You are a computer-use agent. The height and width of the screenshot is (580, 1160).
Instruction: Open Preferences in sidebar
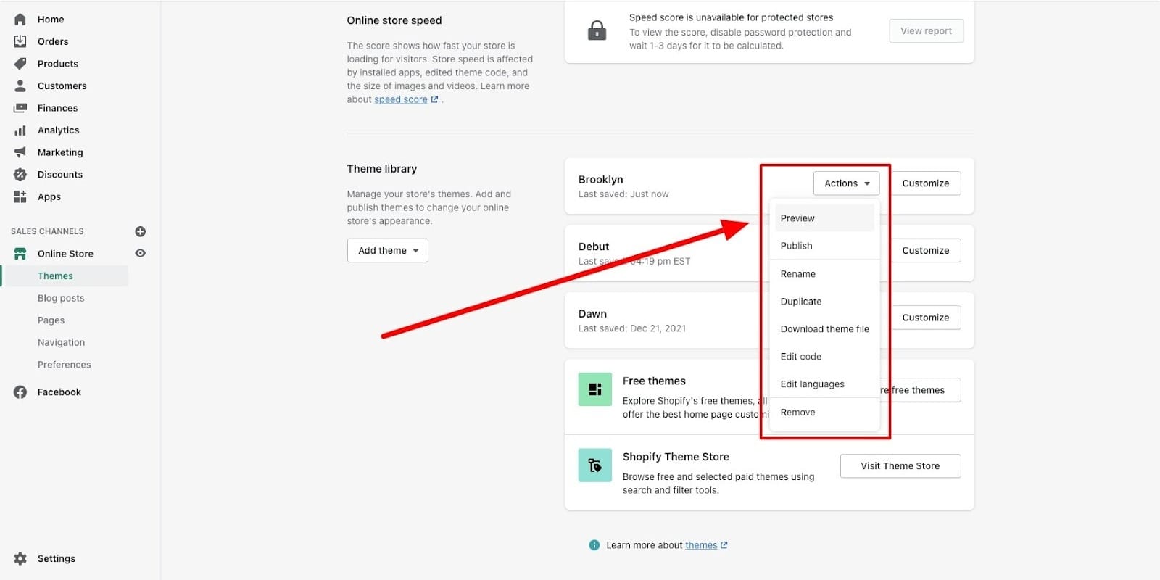[x=64, y=365]
